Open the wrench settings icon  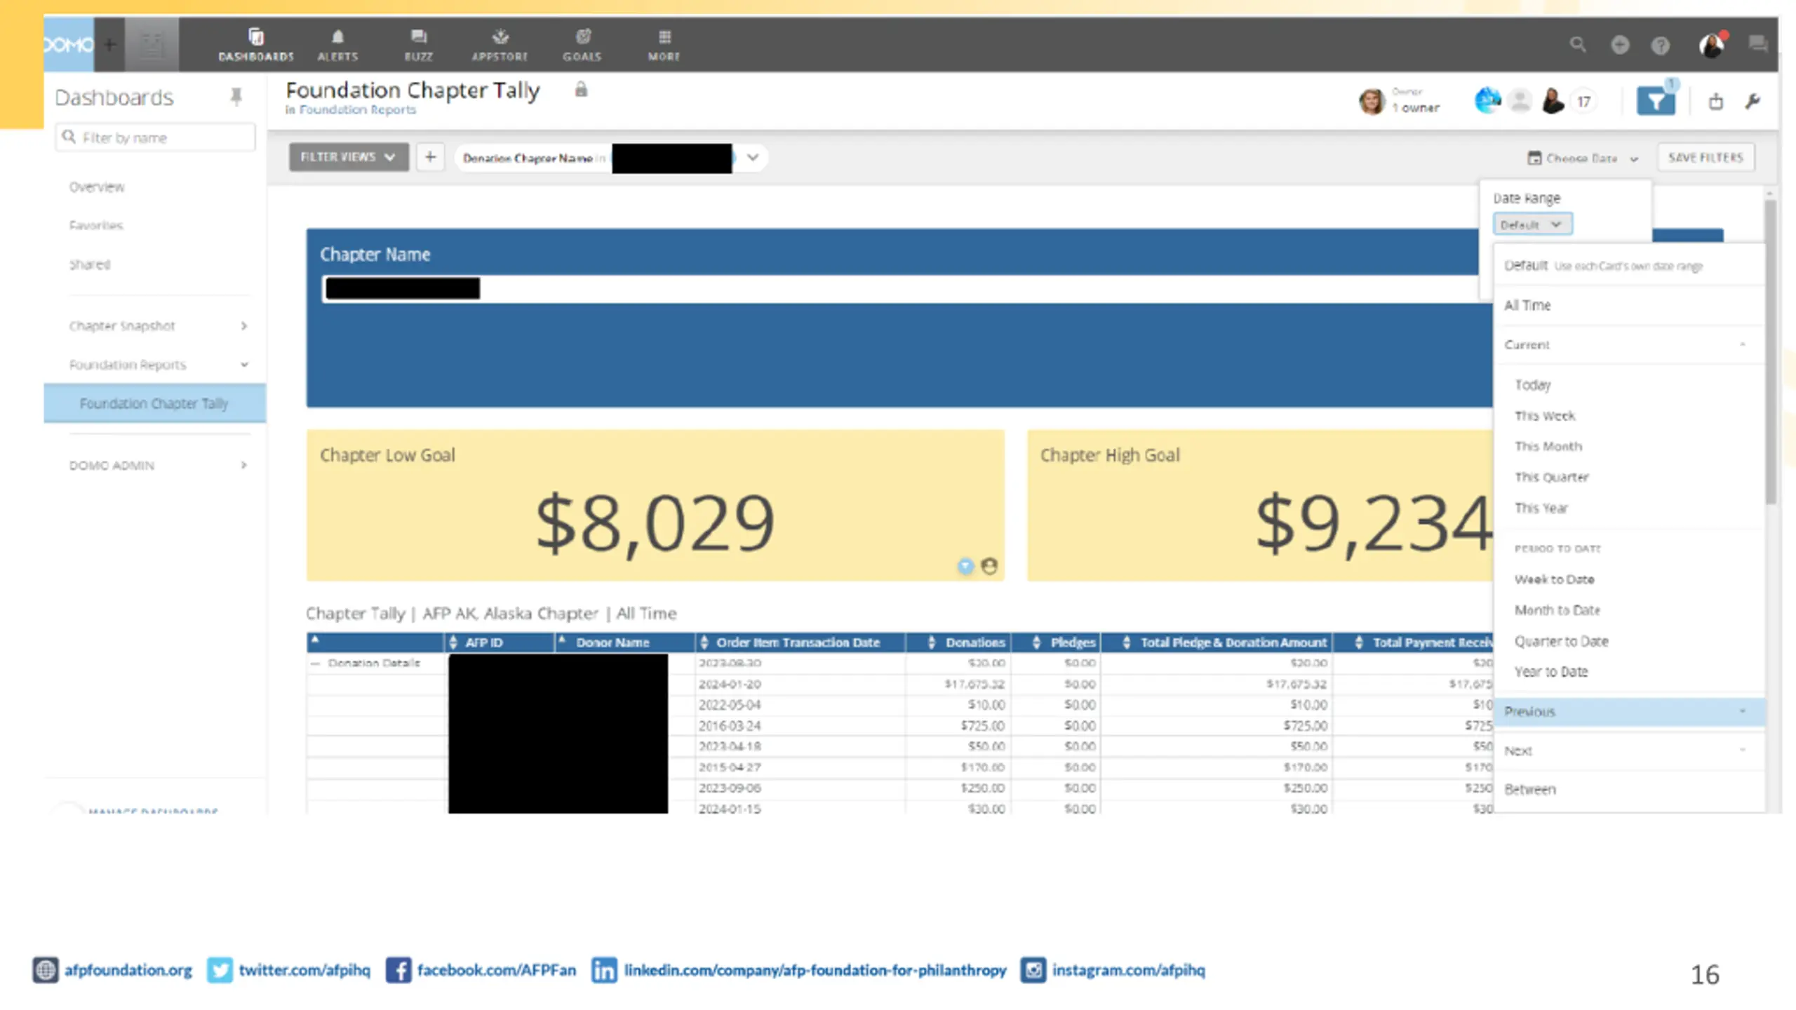pos(1753,102)
